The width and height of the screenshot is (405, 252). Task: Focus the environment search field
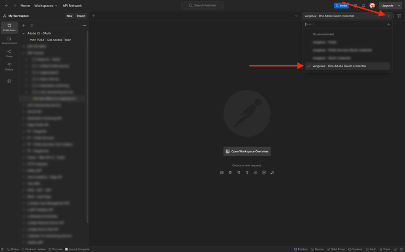tap(345, 24)
